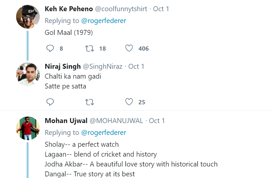Open the 'Sholay-- a perfect watch' tweet text

[x=82, y=144]
